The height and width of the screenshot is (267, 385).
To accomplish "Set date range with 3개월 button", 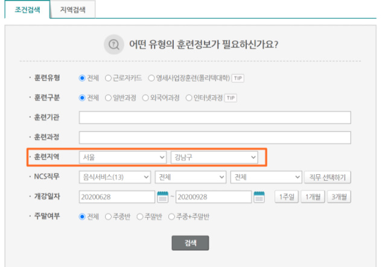I will 339,196.
